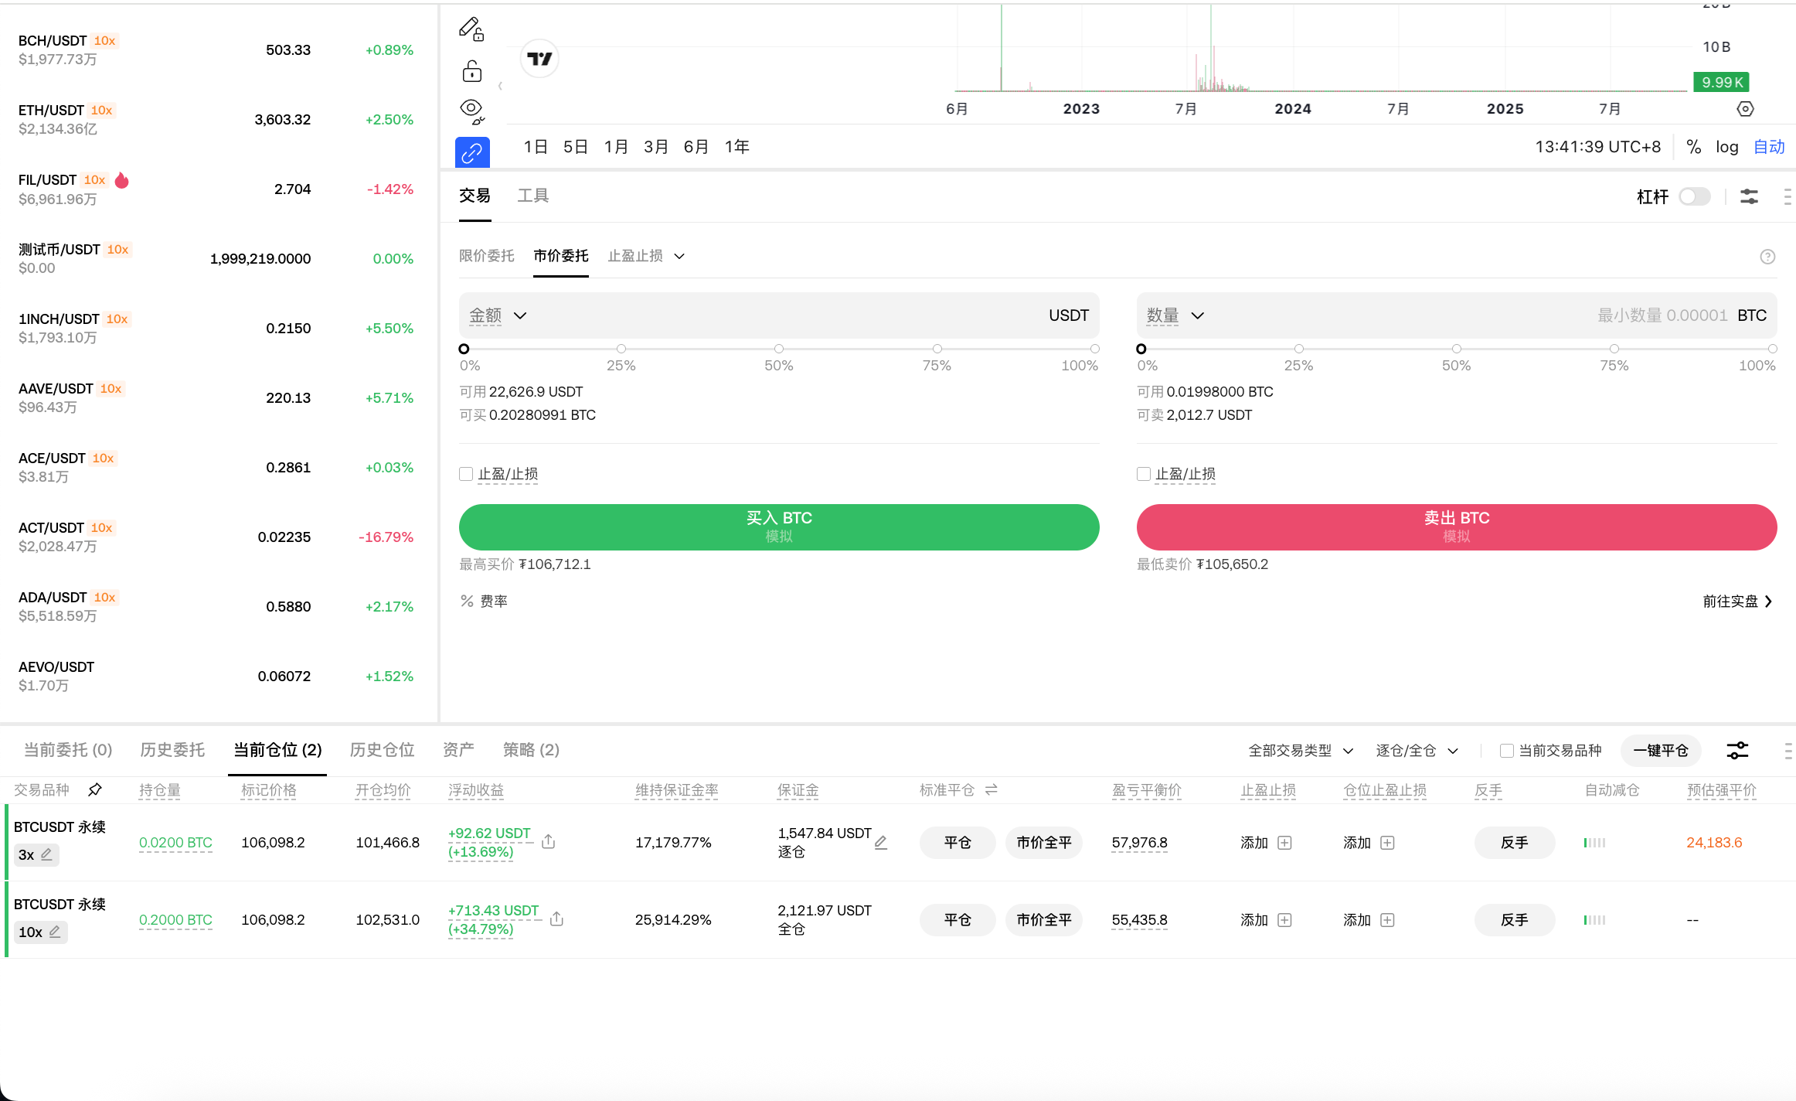
Task: Check the 当前交易品种 checkbox
Action: coord(1506,750)
